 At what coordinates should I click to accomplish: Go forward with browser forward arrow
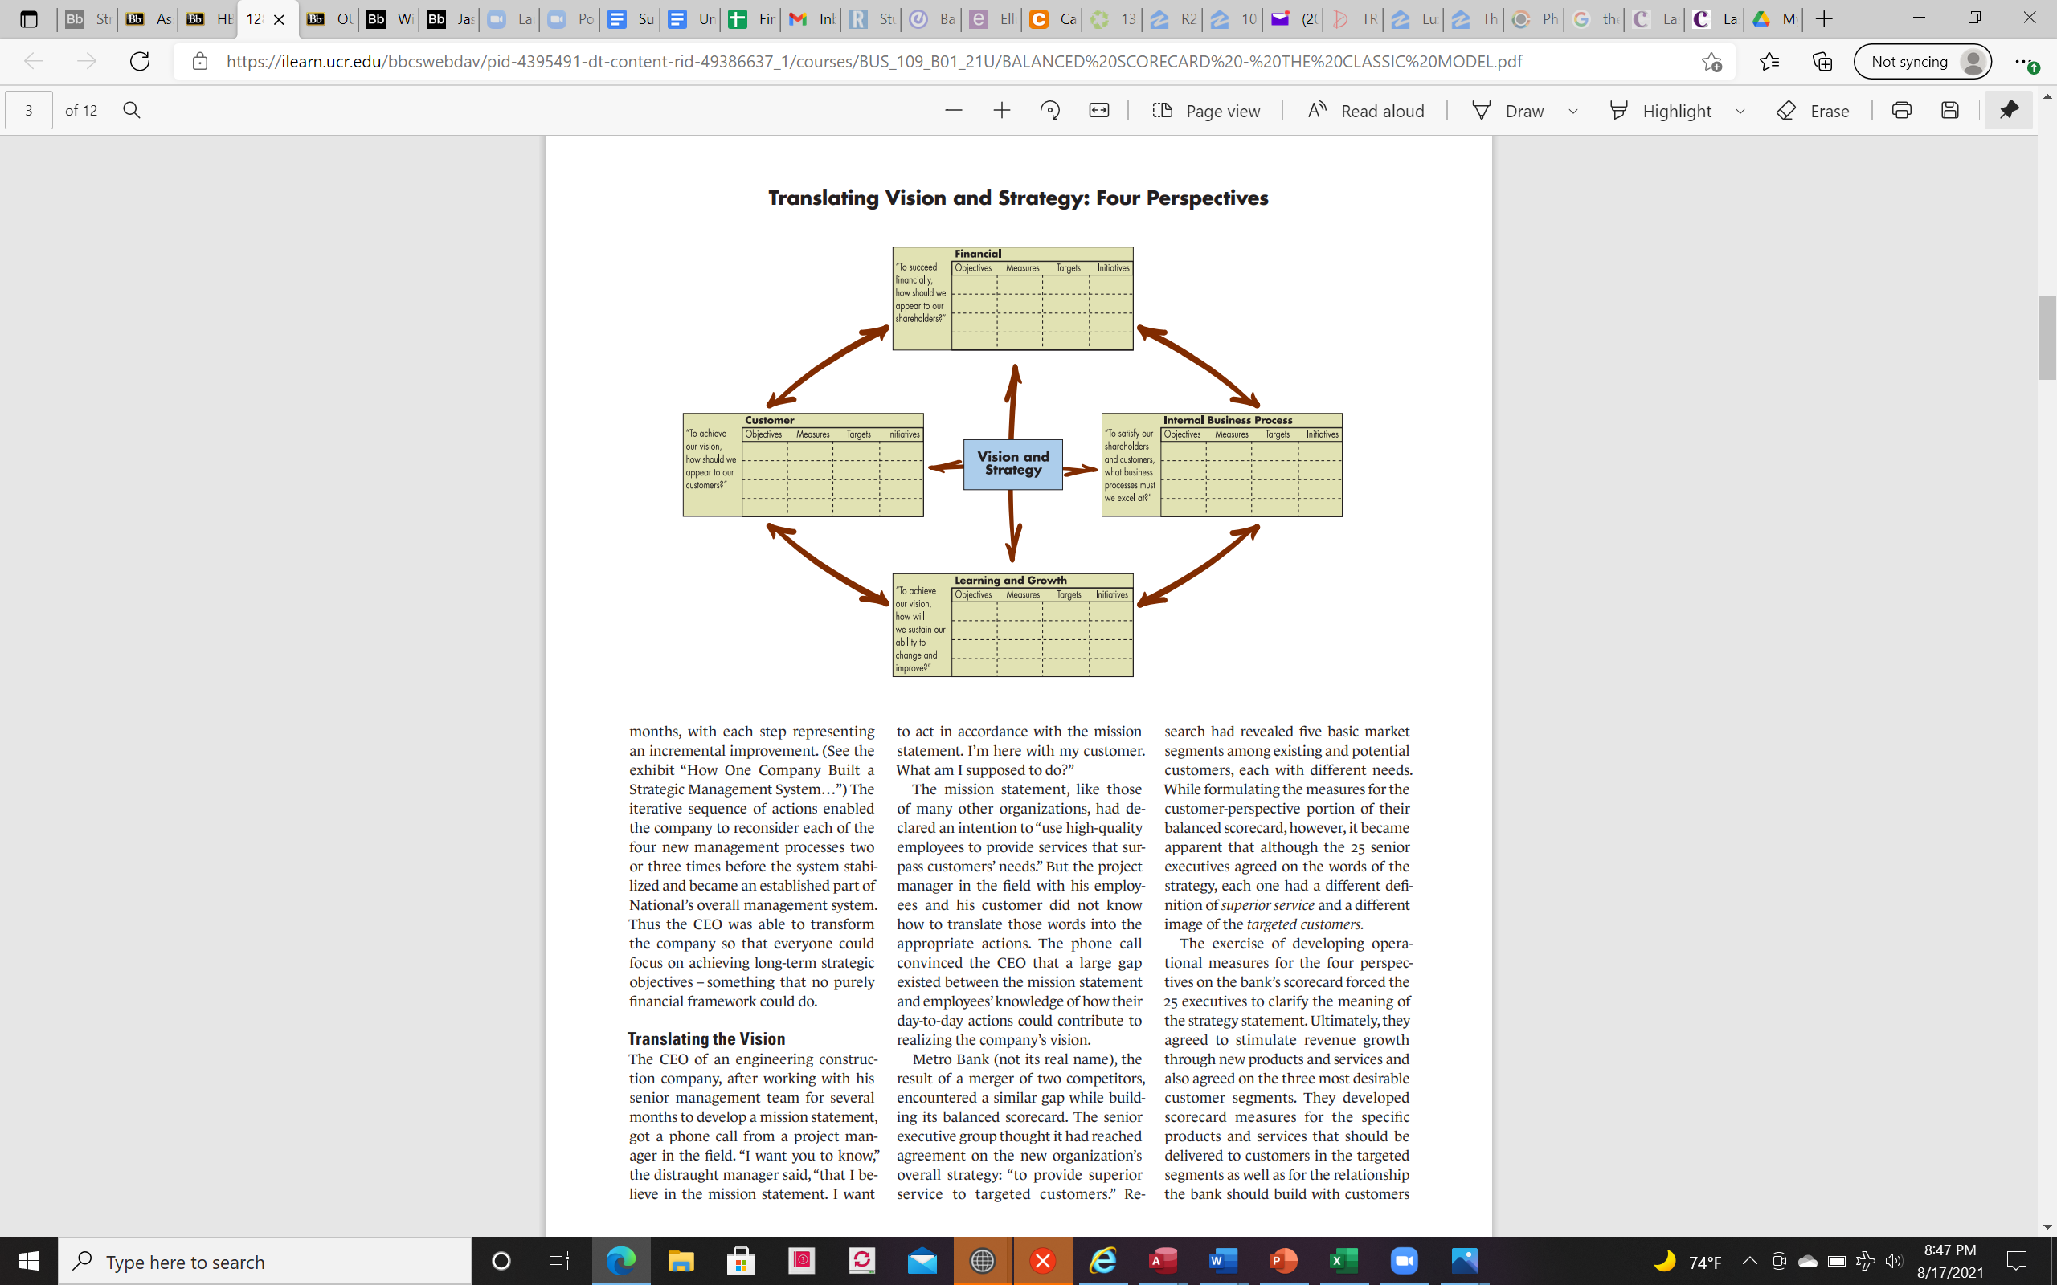87,61
